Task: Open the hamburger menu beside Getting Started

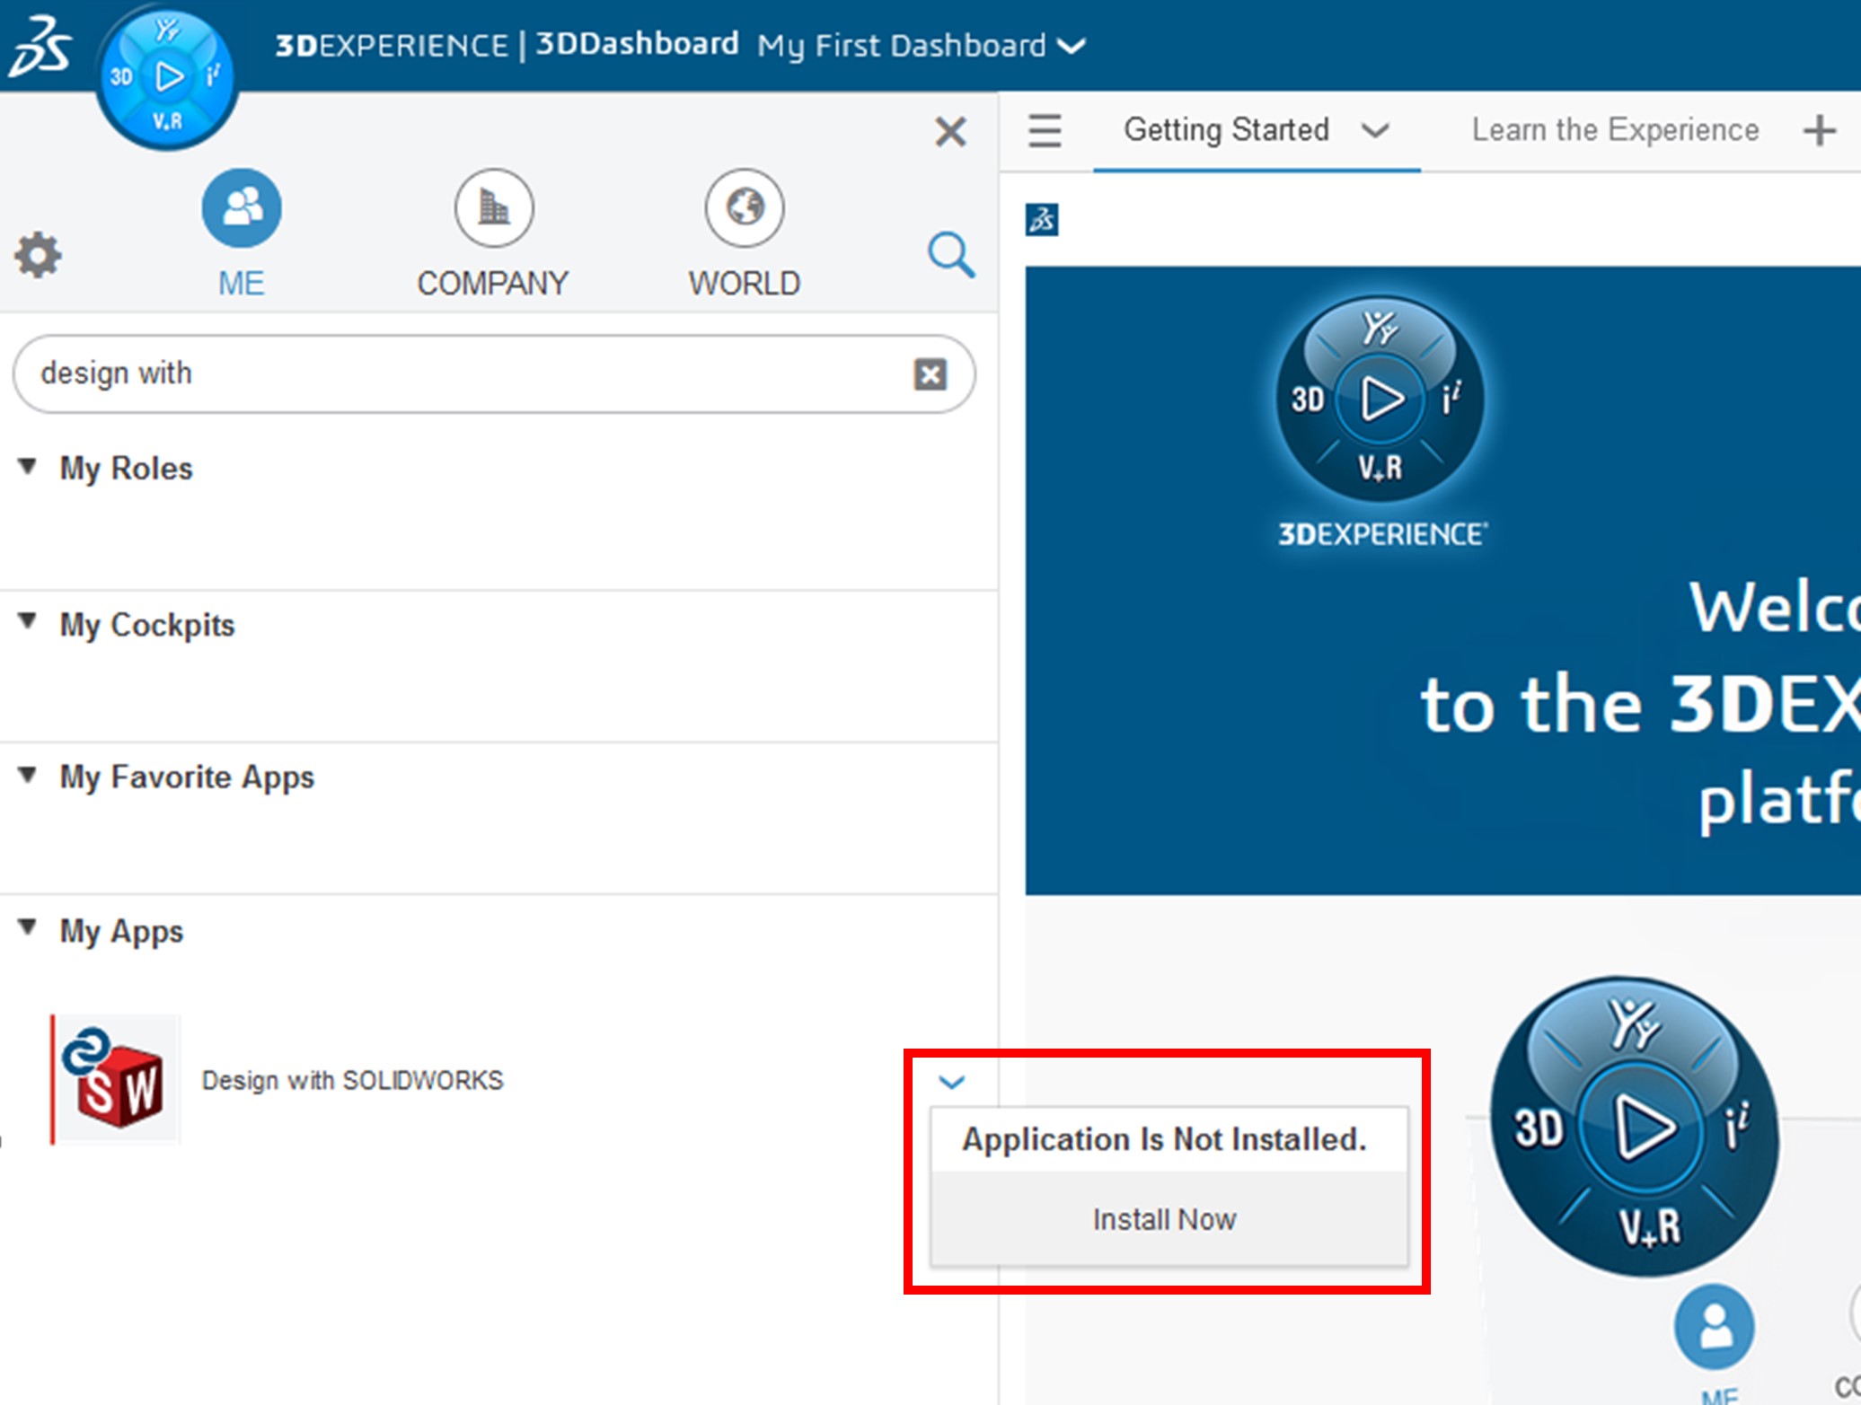Action: (1045, 131)
